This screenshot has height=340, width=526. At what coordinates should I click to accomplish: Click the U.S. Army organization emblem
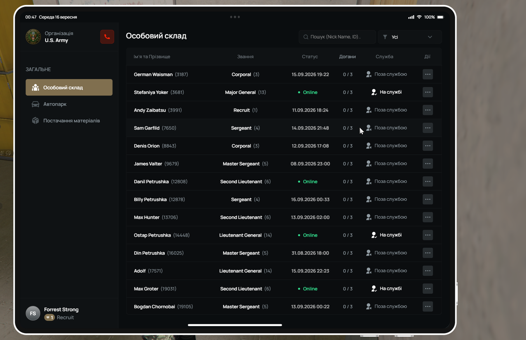click(x=33, y=37)
